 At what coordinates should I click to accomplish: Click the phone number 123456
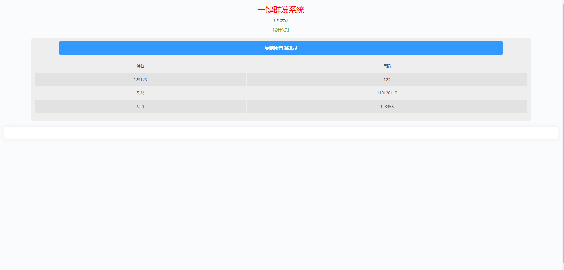[x=387, y=106]
